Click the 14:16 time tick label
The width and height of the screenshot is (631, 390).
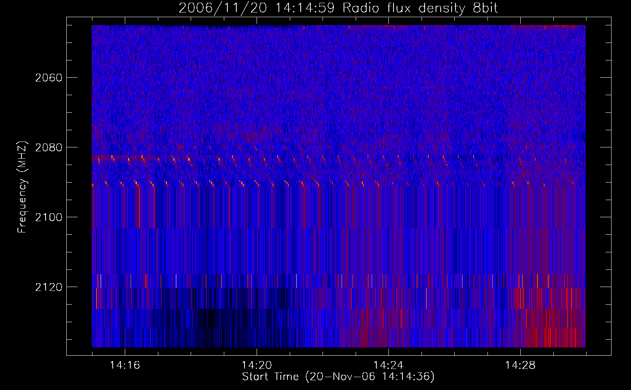pos(125,365)
